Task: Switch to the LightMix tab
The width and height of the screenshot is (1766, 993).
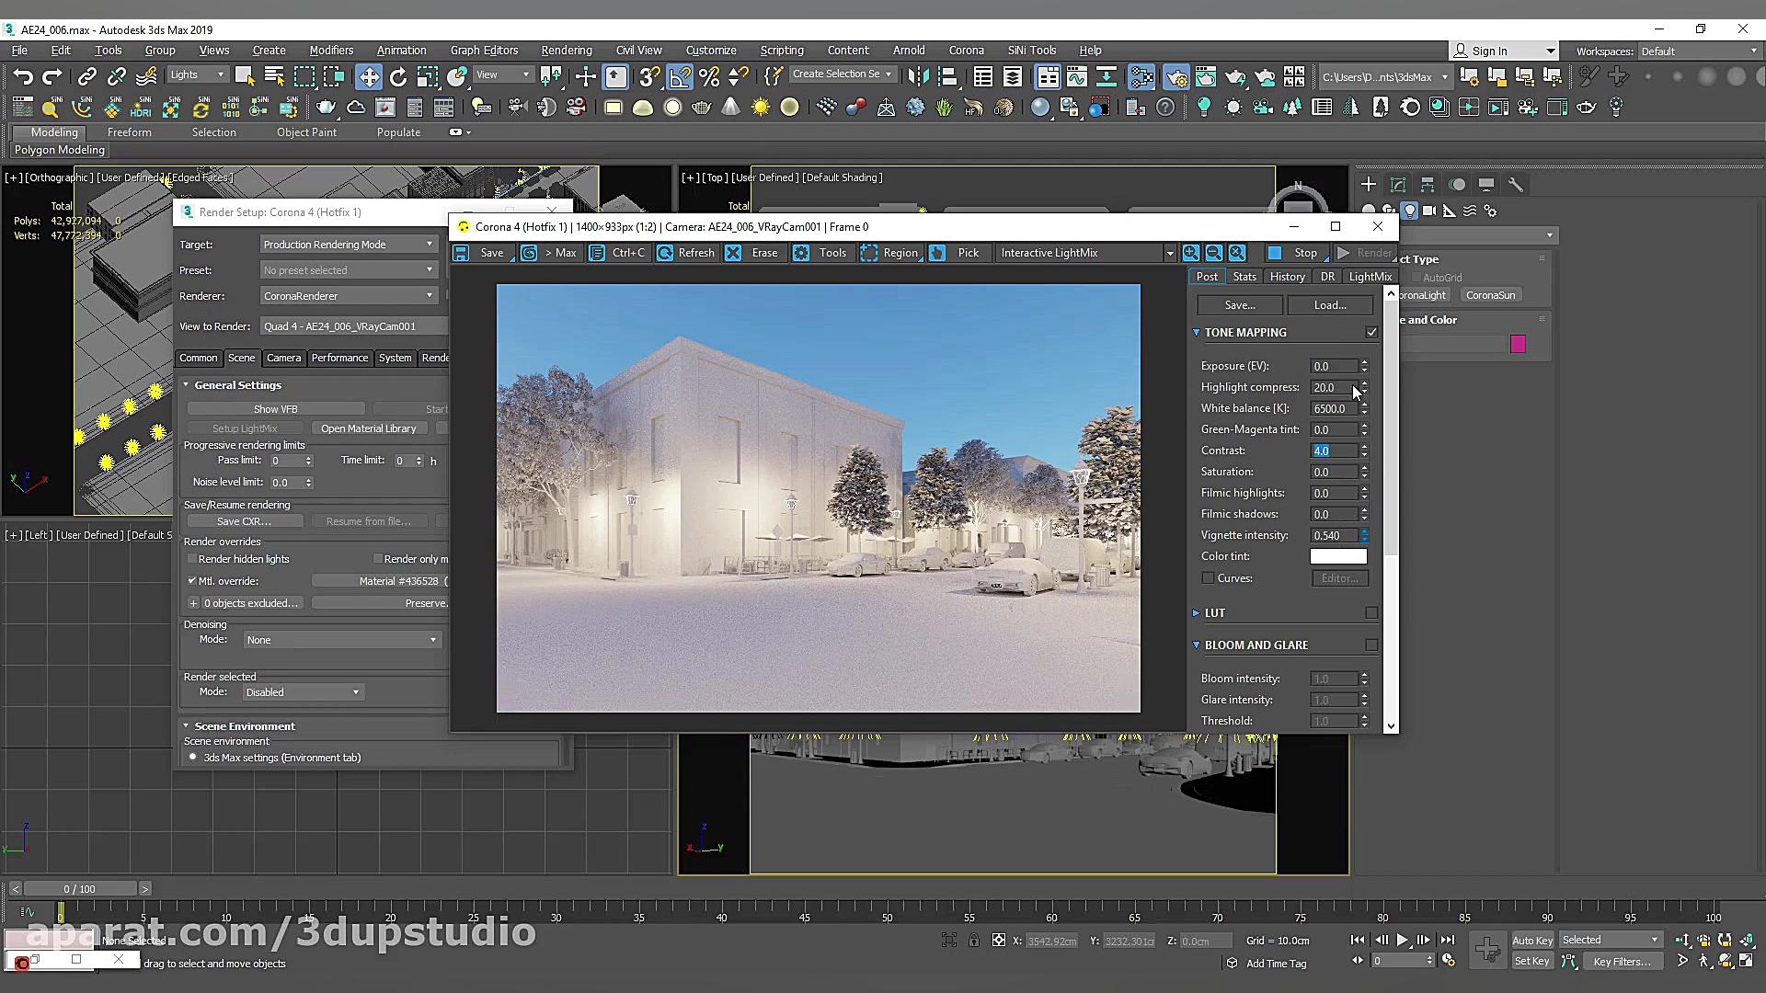Action: [x=1370, y=277]
